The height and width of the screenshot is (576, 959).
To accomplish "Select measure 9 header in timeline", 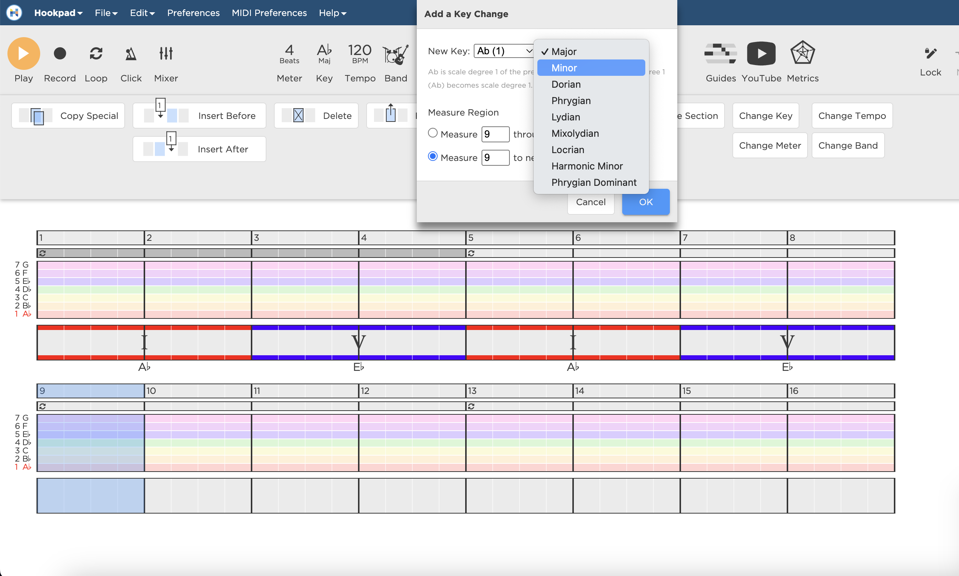I will coord(90,391).
